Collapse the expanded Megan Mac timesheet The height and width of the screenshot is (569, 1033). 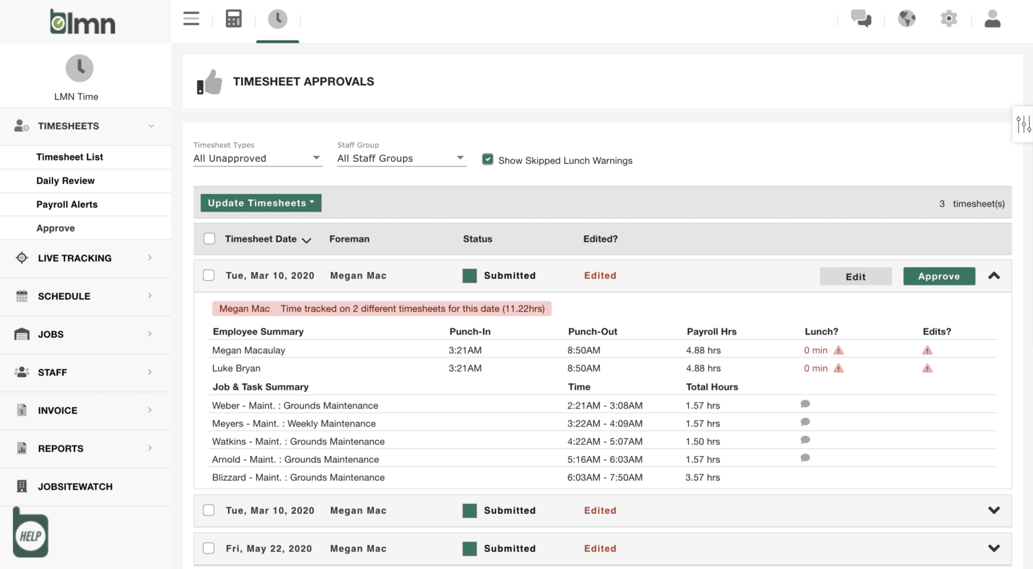coord(994,275)
